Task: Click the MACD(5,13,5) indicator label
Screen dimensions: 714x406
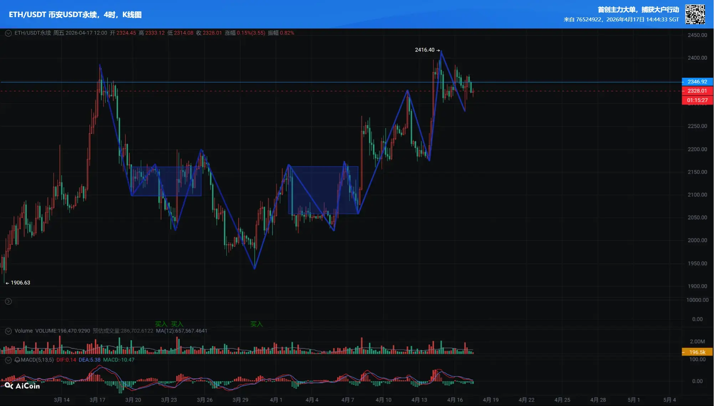Action: coord(37,360)
